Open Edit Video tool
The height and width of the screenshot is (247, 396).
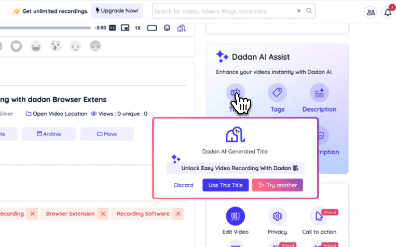click(236, 216)
